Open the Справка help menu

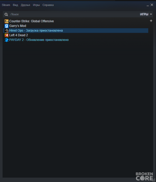click(x=48, y=5)
